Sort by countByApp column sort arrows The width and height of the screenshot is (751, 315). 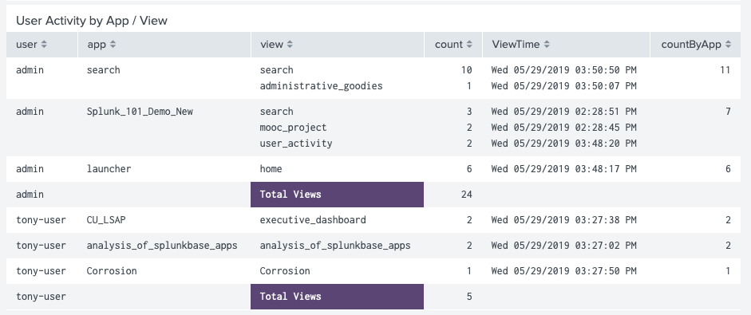[728, 45]
